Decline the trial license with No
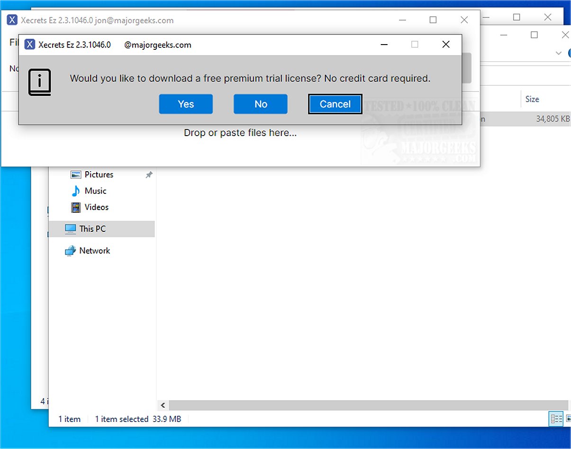 (x=261, y=104)
